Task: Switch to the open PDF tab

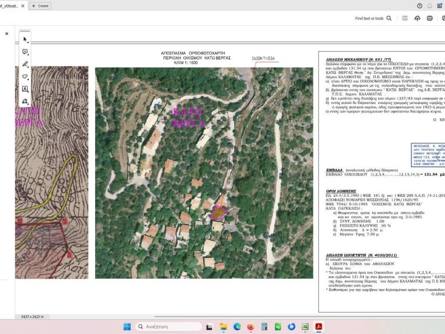Action: point(9,6)
